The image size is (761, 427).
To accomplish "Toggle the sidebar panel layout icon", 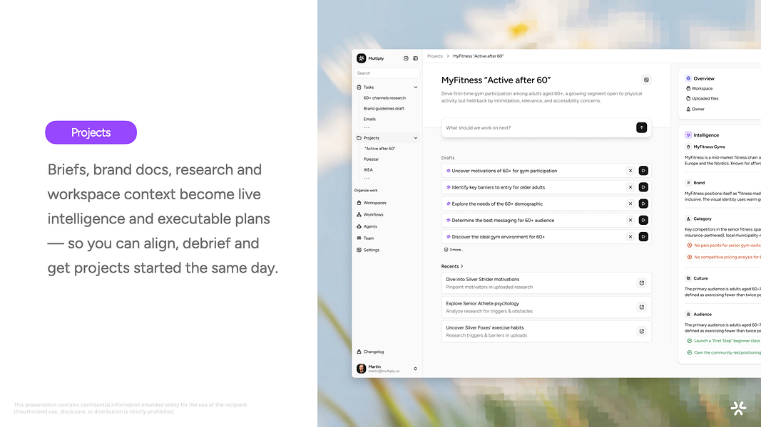I will tap(415, 58).
